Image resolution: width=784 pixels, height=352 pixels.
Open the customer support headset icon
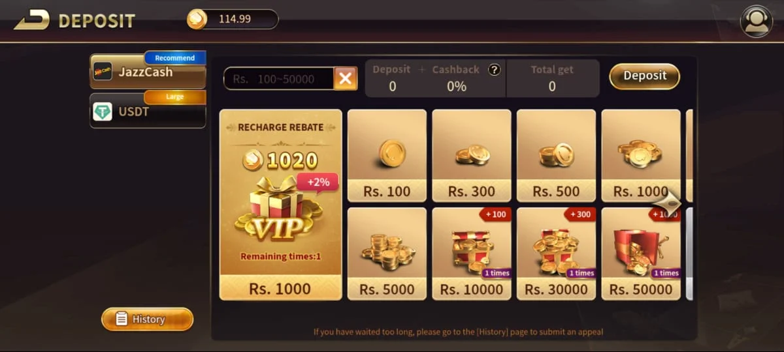tap(756, 21)
